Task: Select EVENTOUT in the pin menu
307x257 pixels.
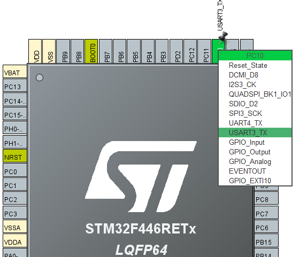Action: (255, 171)
